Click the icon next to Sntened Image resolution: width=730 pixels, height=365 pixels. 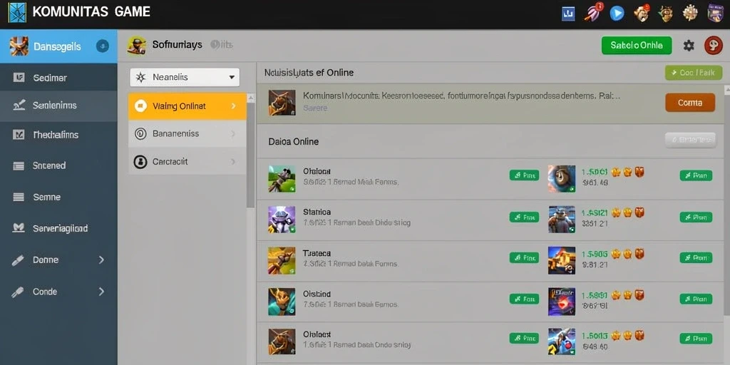[19, 165]
